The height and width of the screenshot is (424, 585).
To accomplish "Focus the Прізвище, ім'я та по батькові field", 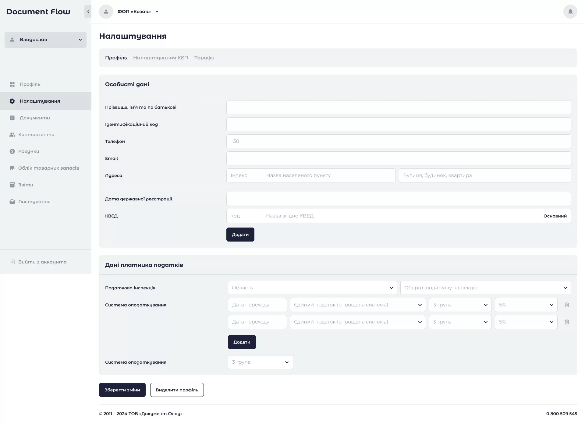I will click(399, 107).
